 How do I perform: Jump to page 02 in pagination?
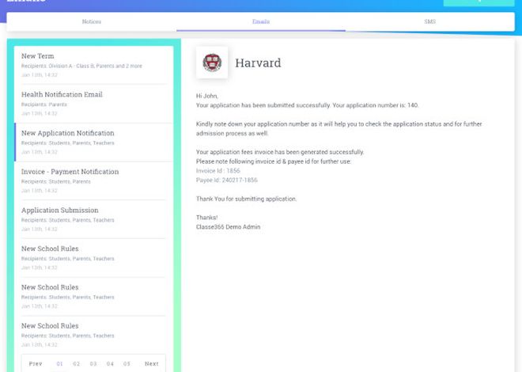[x=76, y=363]
